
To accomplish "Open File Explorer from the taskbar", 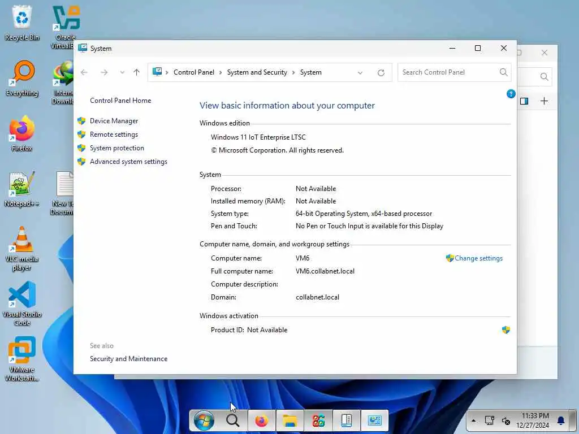I will pos(290,420).
